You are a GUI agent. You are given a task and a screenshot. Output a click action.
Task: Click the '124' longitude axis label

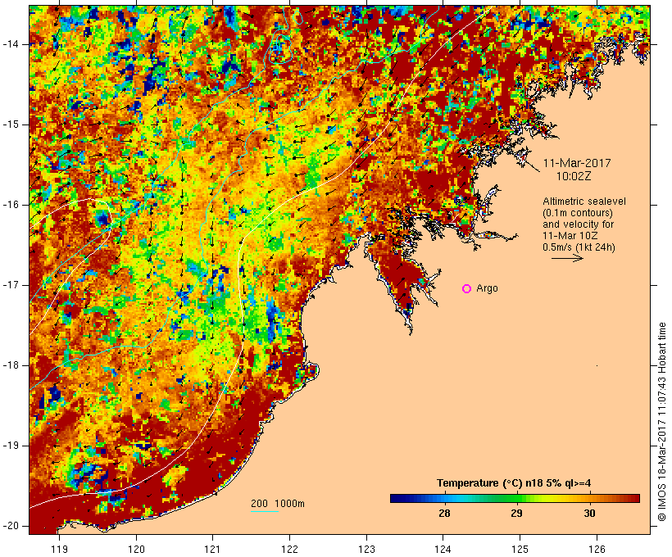point(443,549)
